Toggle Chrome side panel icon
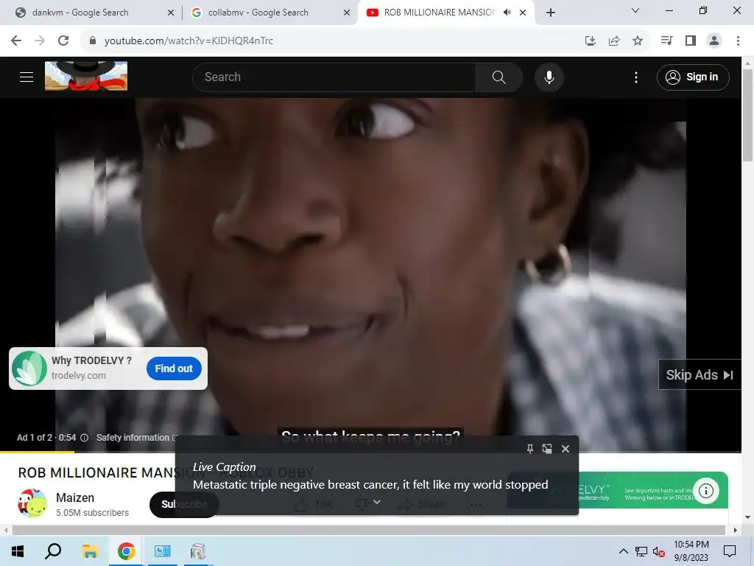 tap(691, 41)
